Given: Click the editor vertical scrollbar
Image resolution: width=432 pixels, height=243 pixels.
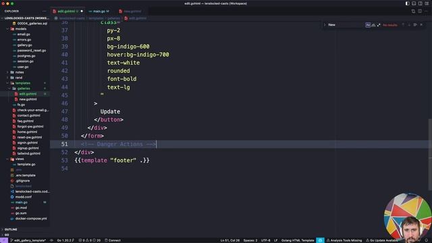Looking at the screenshot, I should point(430,155).
